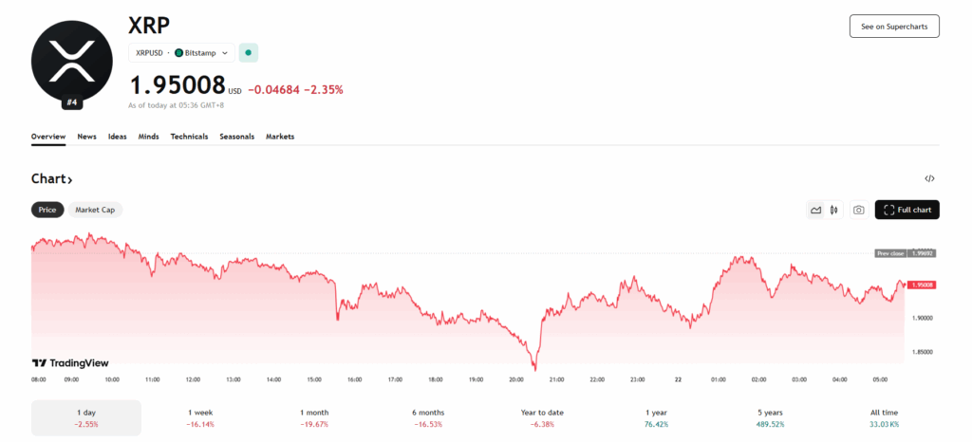The width and height of the screenshot is (972, 442).
Task: Take a chart snapshot with camera icon
Action: coord(858,210)
